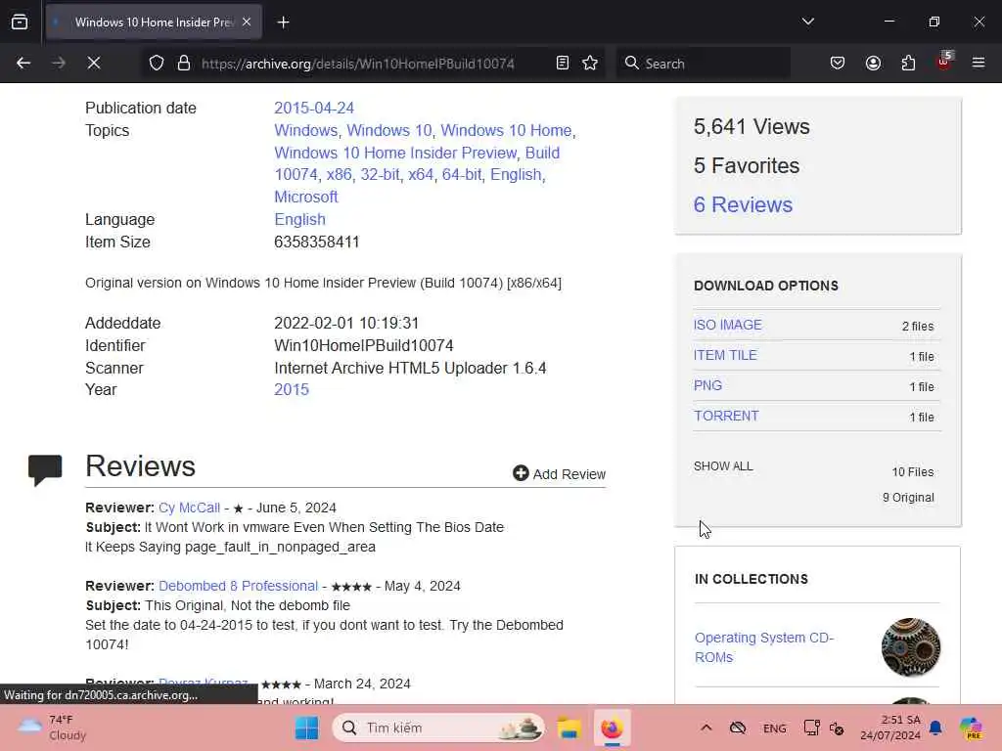Open the Microsoft topic link
1002x751 pixels.
306,197
